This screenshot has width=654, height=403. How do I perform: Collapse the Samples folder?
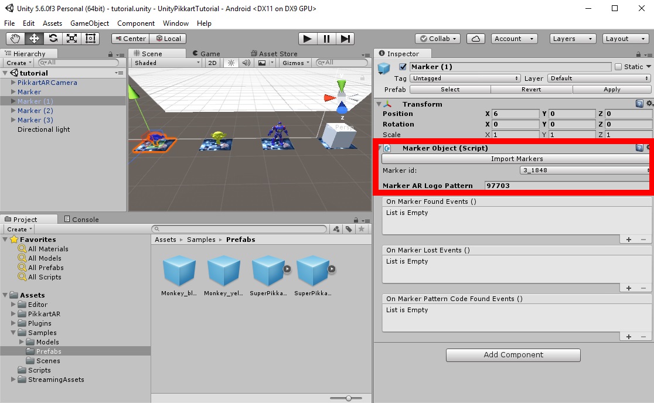(13, 333)
